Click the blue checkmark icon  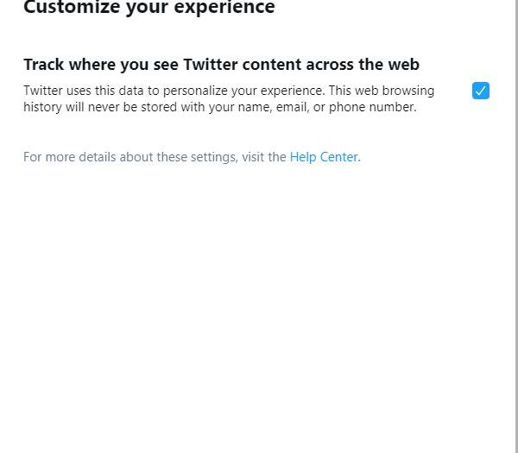click(481, 91)
